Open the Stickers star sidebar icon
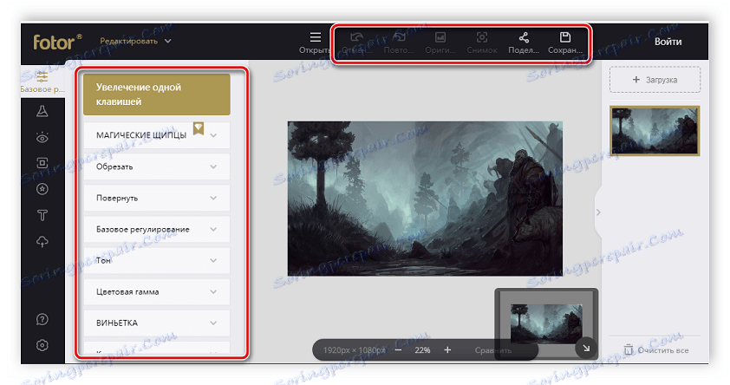 point(42,189)
